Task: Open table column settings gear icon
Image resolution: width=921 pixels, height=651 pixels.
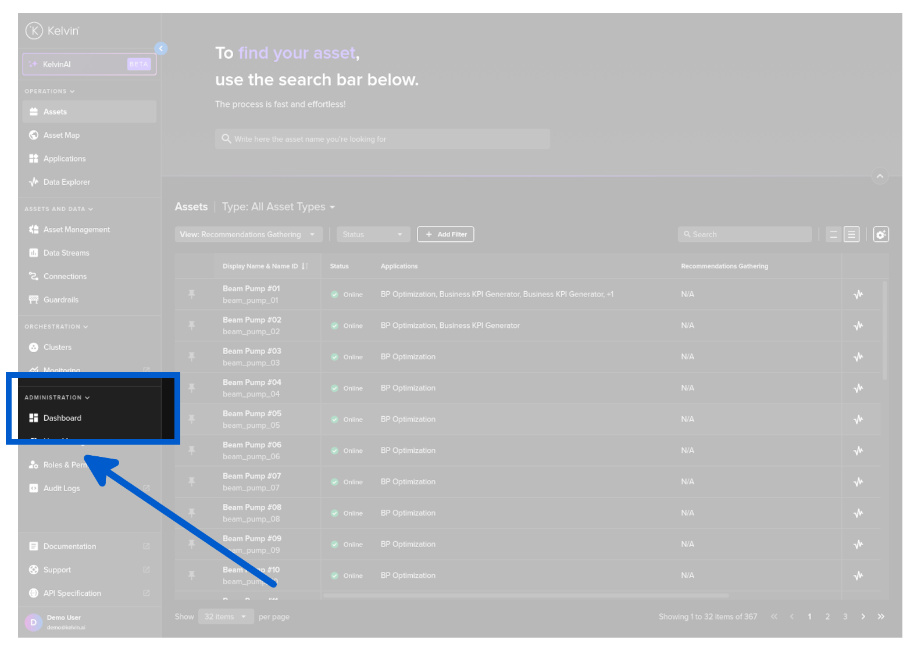Action: (x=880, y=234)
